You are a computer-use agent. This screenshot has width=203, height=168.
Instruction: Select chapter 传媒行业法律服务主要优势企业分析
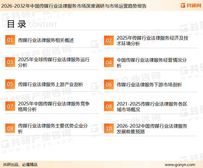[53, 129]
